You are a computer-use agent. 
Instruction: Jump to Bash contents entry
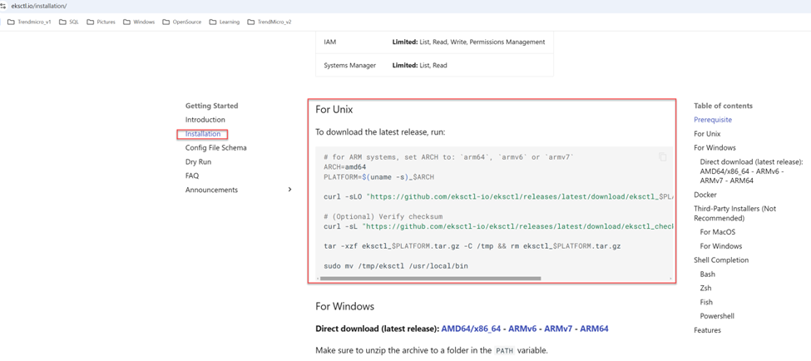[708, 274]
